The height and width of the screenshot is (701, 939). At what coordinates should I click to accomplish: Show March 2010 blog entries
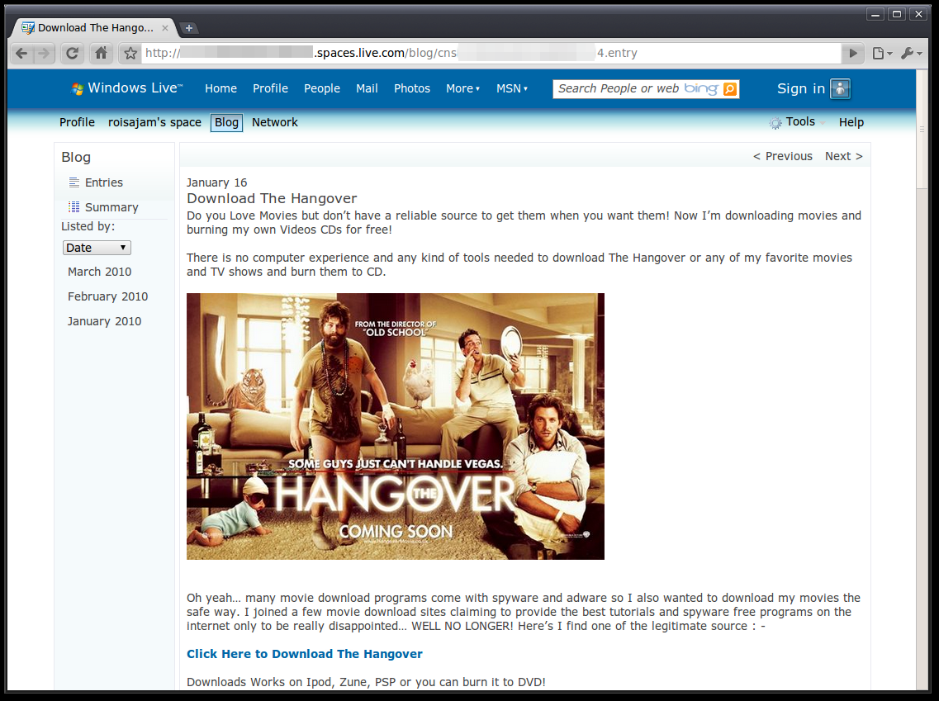(x=99, y=272)
